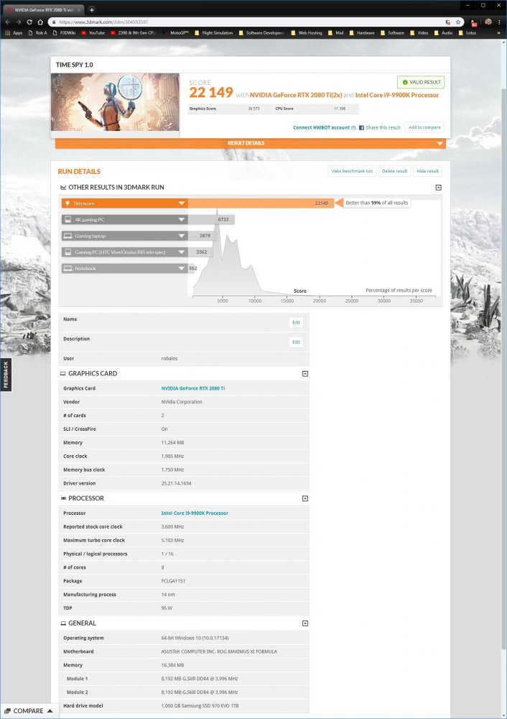Collapse the General section
This screenshot has width=507, height=719.
pyautogui.click(x=305, y=623)
